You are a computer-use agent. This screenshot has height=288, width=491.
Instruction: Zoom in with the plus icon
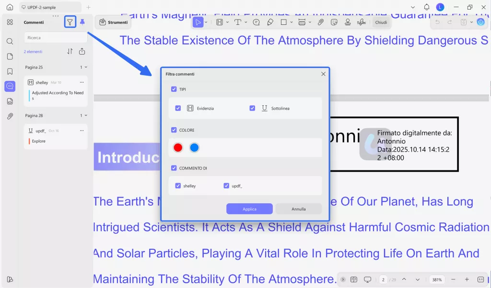coord(467,279)
